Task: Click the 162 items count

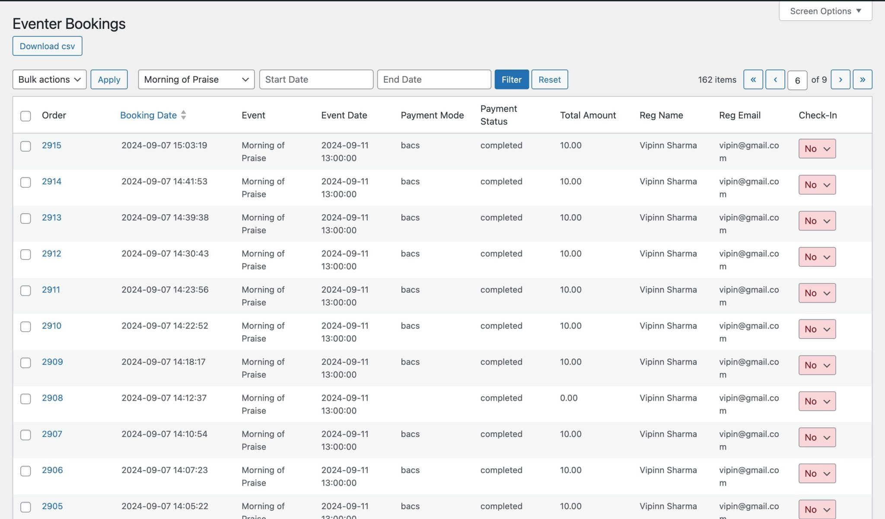Action: [x=717, y=79]
